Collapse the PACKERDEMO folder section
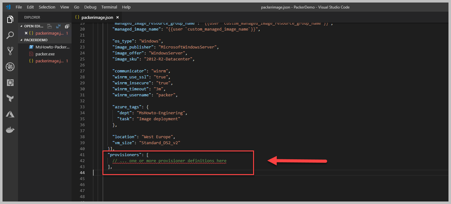The width and height of the screenshot is (451, 204). 21,40
